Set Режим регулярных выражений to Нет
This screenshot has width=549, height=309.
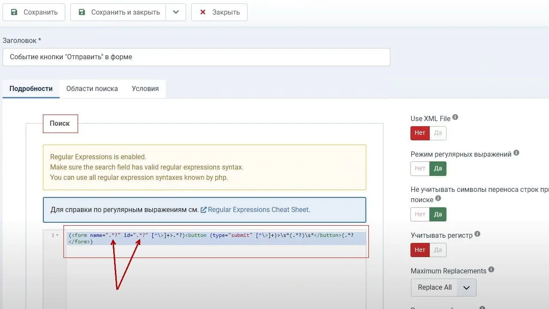click(420, 169)
